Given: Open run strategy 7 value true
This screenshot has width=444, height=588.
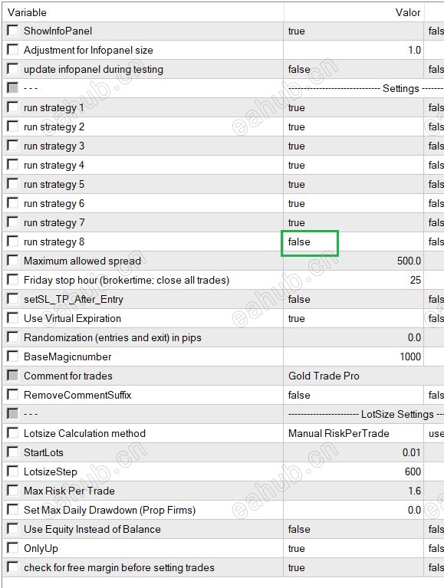Looking at the screenshot, I should [354, 222].
